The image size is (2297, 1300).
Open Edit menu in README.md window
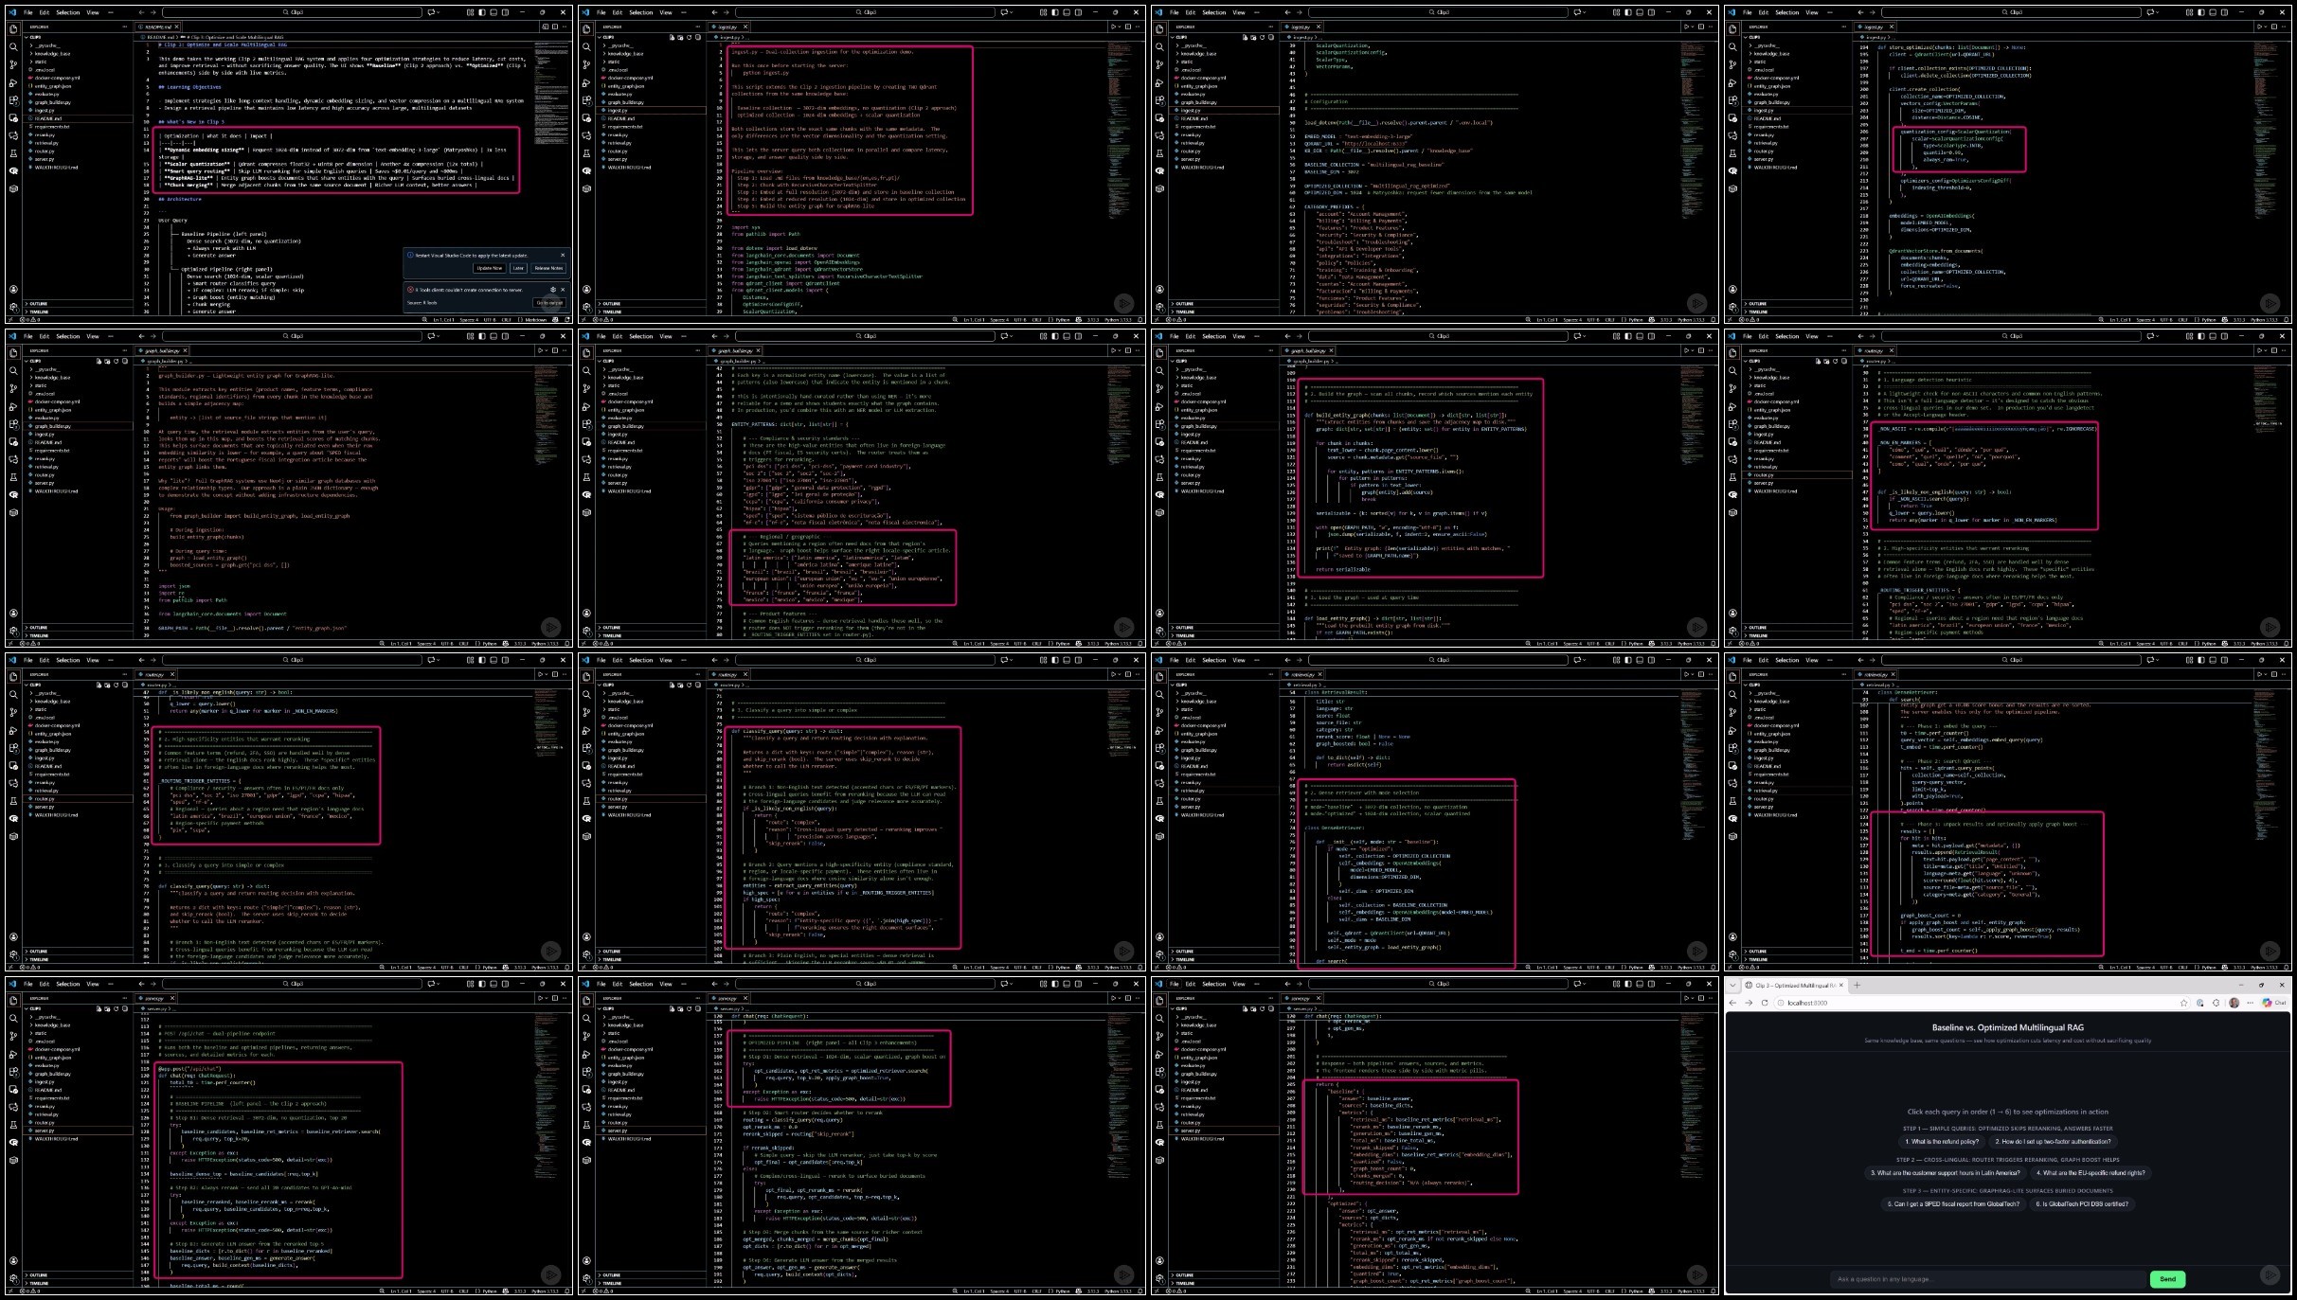coord(45,12)
